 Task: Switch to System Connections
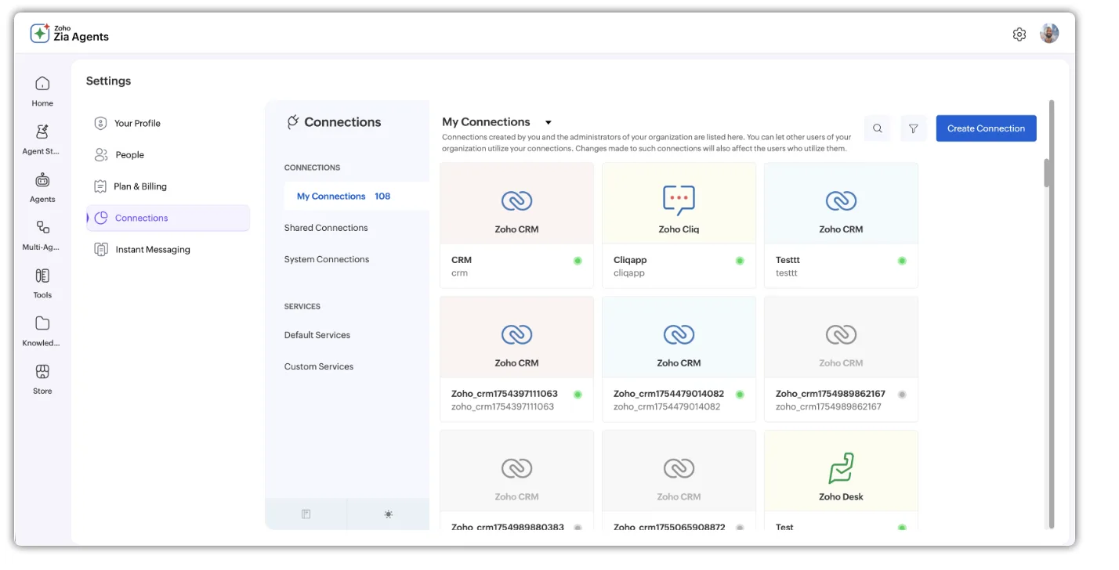[x=327, y=259]
